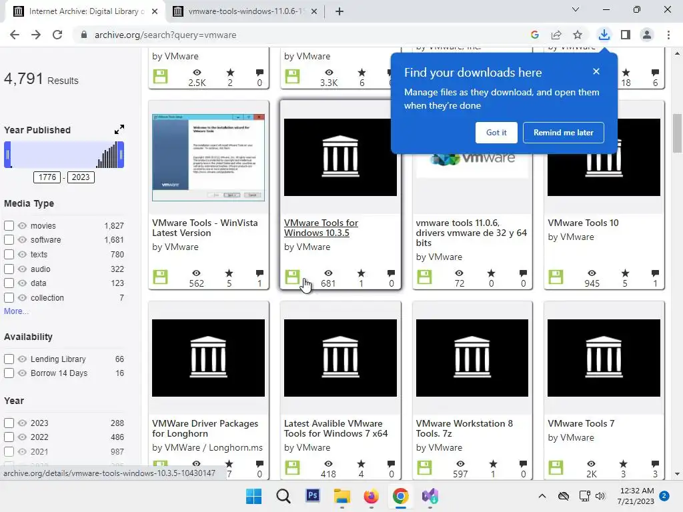
Task: Click Remind me later button
Action: point(563,133)
